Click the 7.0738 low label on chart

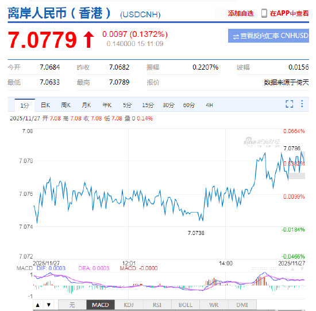point(196,233)
